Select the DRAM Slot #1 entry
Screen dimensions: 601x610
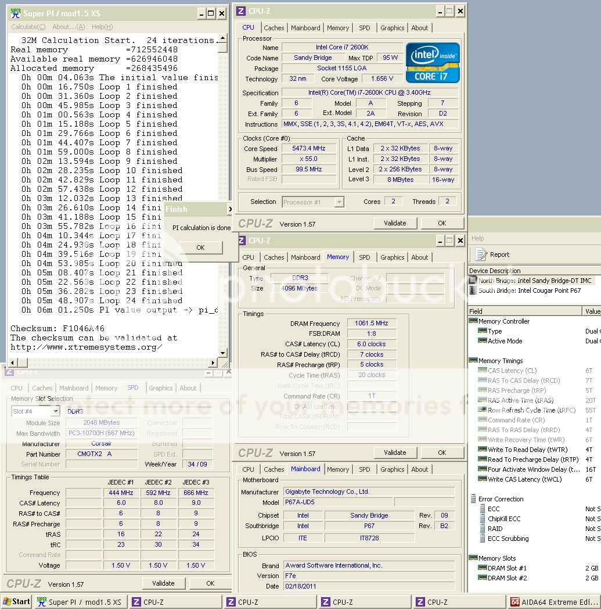pyautogui.click(x=507, y=568)
